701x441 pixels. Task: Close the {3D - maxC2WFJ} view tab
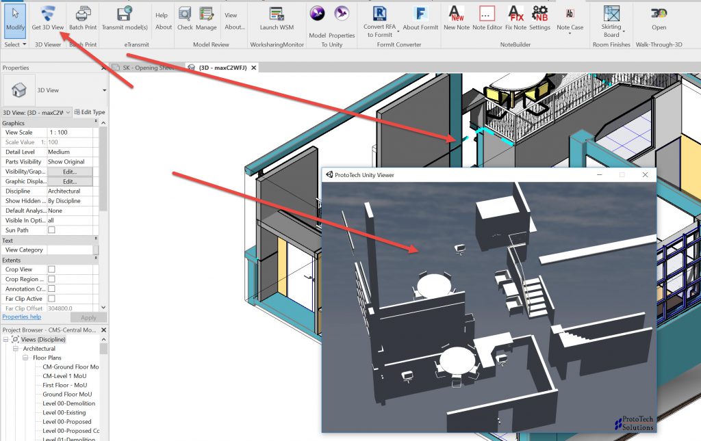tap(253, 68)
